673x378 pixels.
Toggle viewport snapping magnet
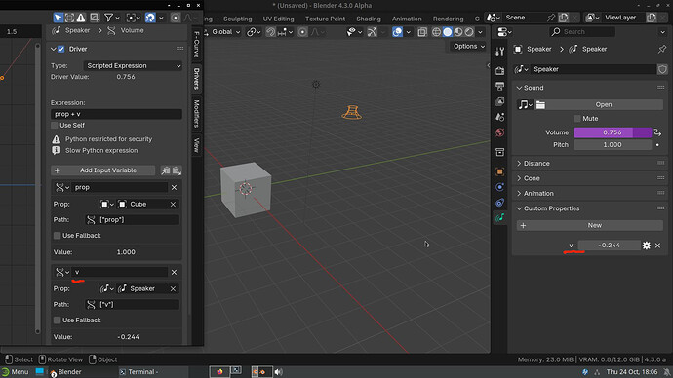coord(271,32)
